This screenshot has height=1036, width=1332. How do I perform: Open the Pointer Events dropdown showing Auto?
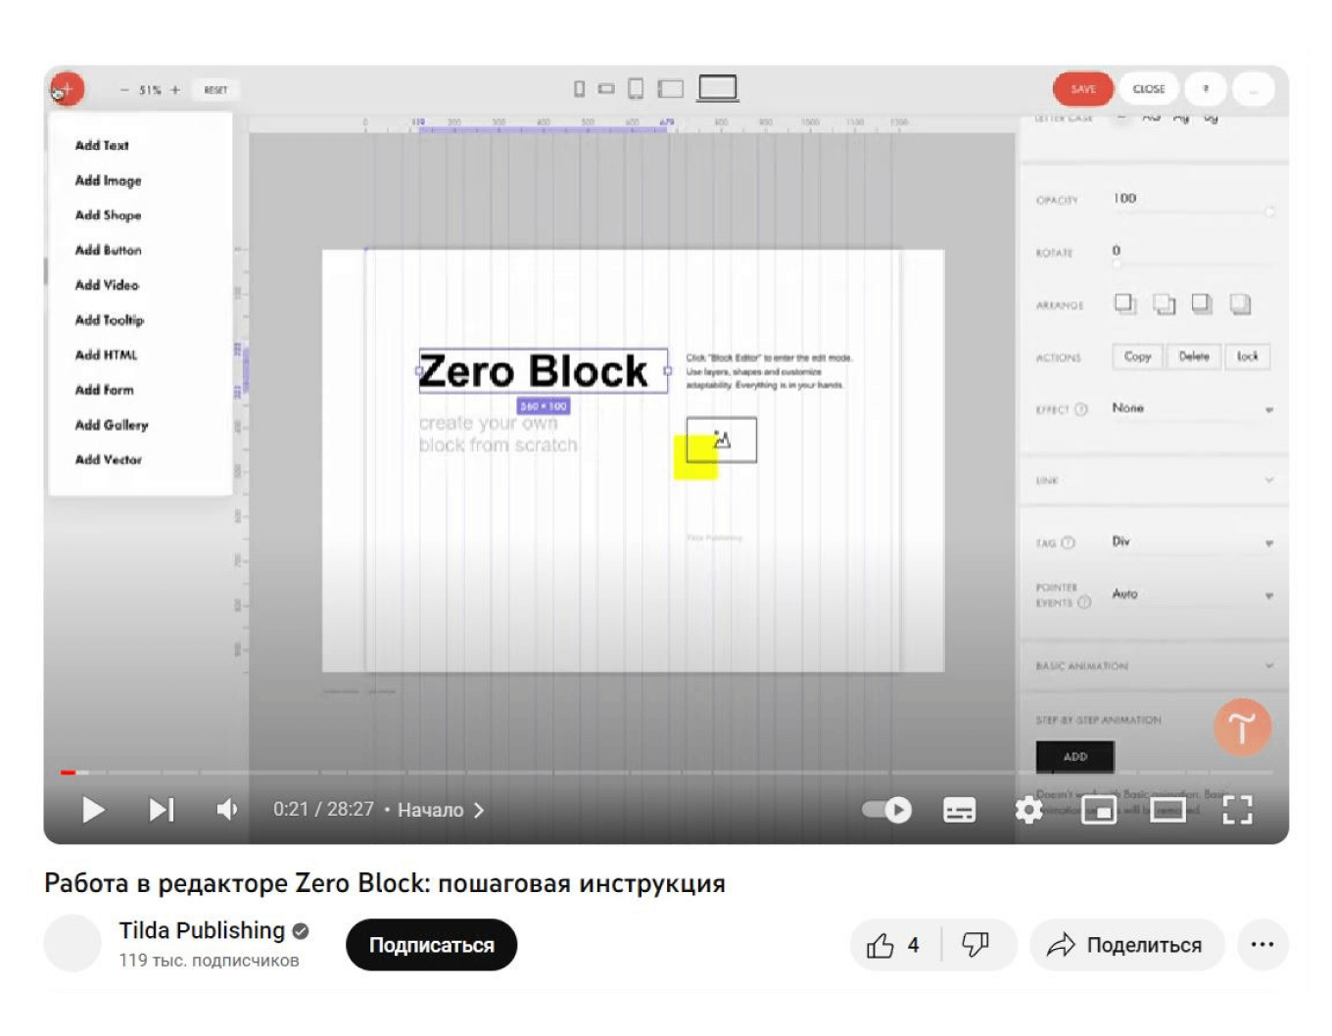pos(1192,594)
